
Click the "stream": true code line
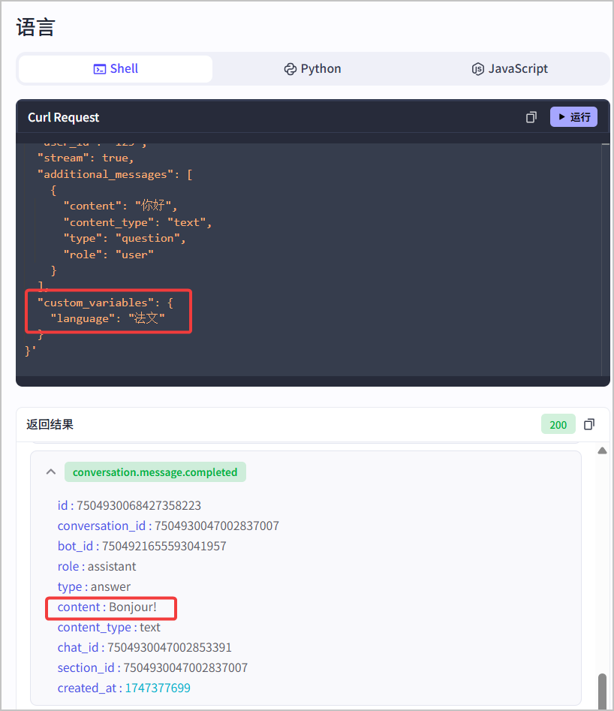86,158
